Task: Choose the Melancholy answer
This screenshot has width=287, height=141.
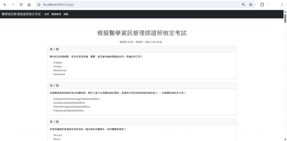Action: [x=51, y=70]
